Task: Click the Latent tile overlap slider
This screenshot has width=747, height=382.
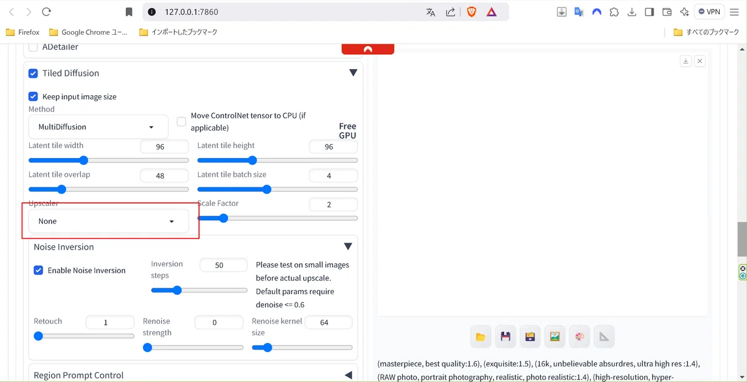Action: click(x=108, y=189)
